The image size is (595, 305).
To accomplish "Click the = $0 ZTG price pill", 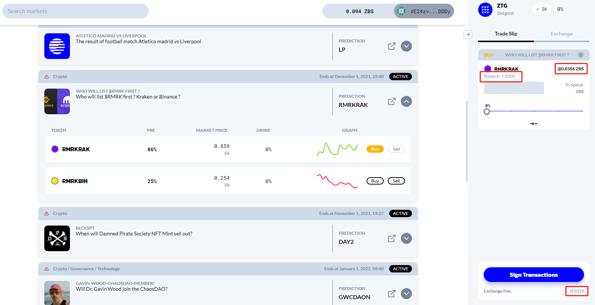I will click(542, 9).
